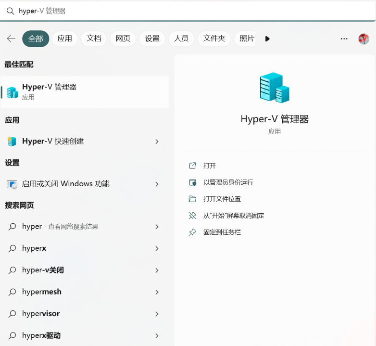Click the magnifier icon in the search box
376x346 pixels.
pos(10,11)
